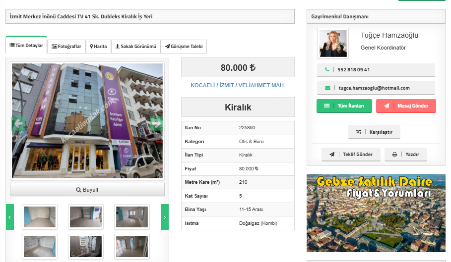Click the red Mesaj Gönder button
This screenshot has height=262, width=451.
[406, 106]
